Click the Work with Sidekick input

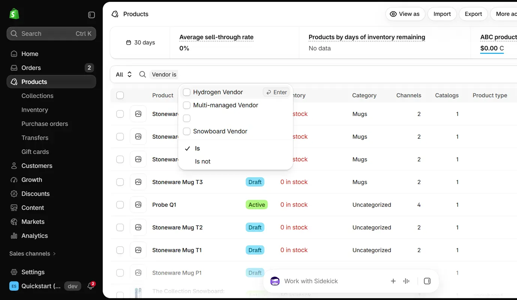pyautogui.click(x=311, y=281)
